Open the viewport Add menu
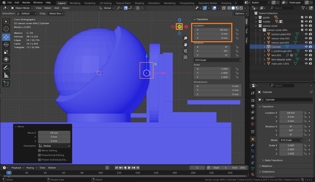This screenshot has height=182, width=315. (57, 8)
